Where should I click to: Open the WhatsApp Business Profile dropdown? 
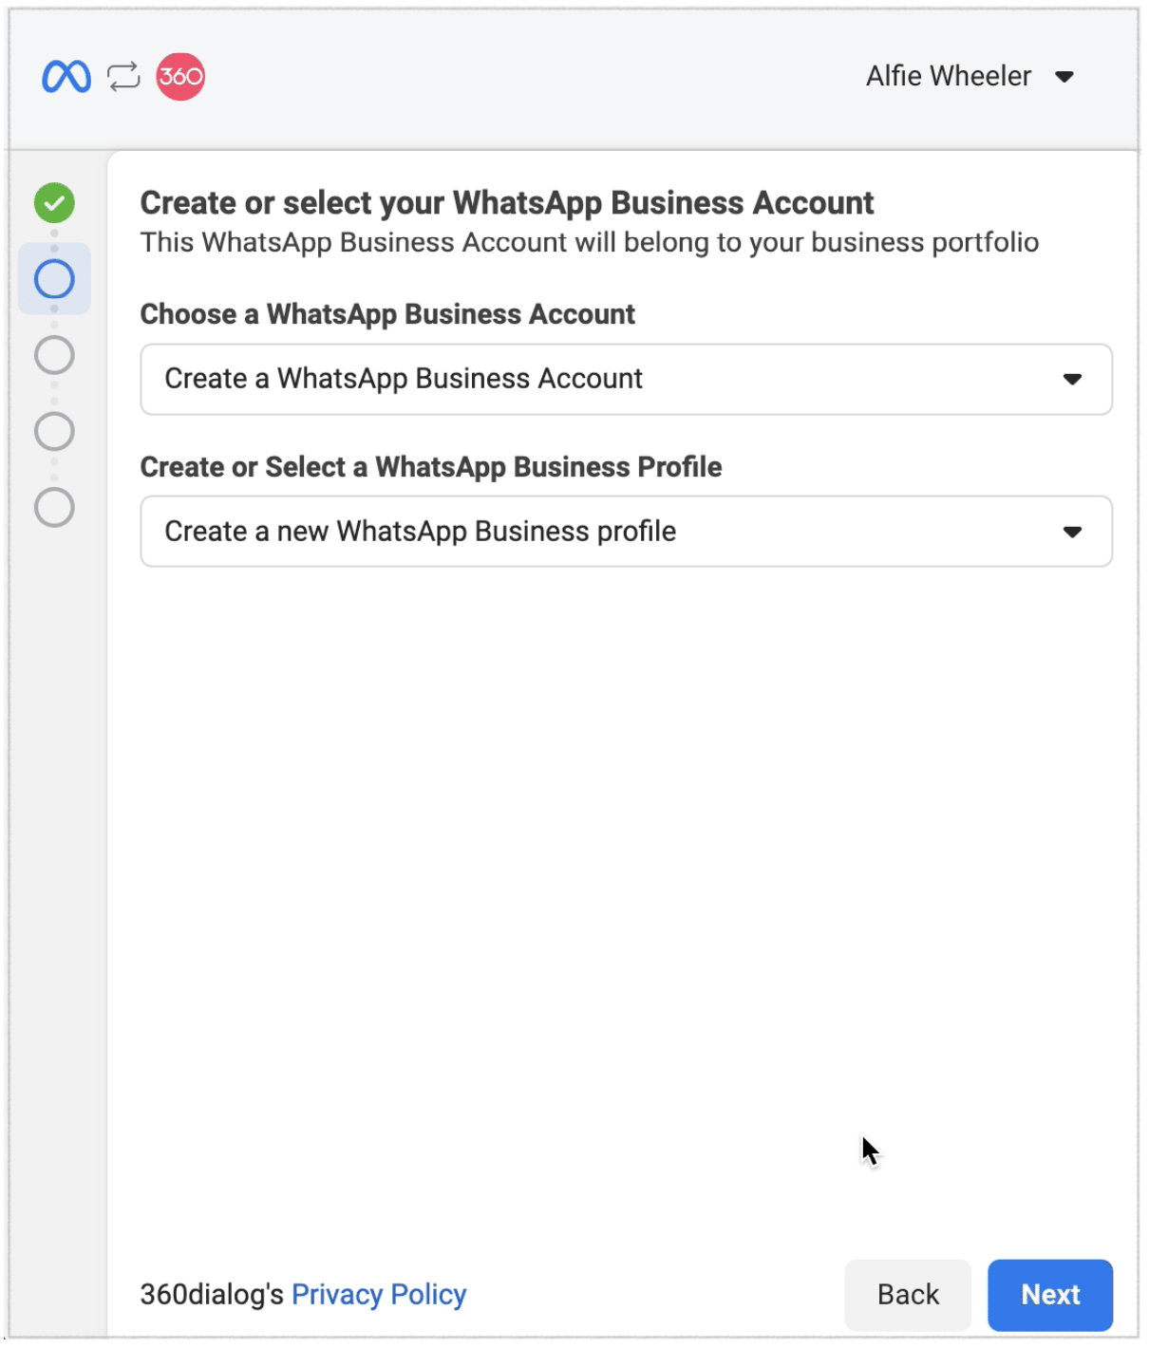[x=626, y=532]
